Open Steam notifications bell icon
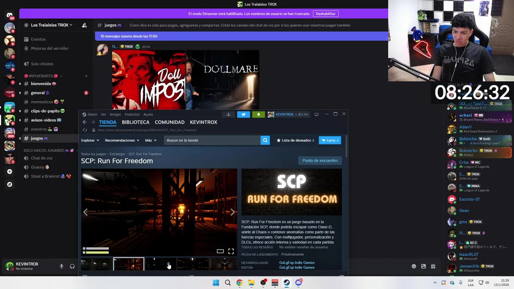This screenshot has width=514, height=289. (x=258, y=114)
